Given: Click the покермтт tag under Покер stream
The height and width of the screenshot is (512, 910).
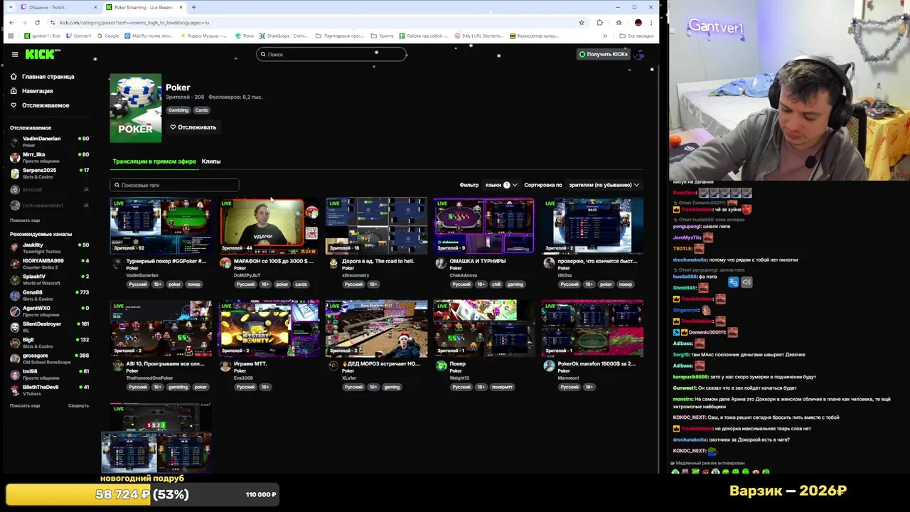Looking at the screenshot, I should (x=502, y=387).
